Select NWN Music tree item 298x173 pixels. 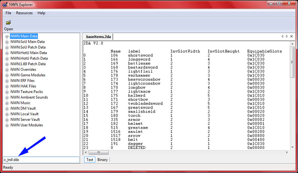point(20,103)
